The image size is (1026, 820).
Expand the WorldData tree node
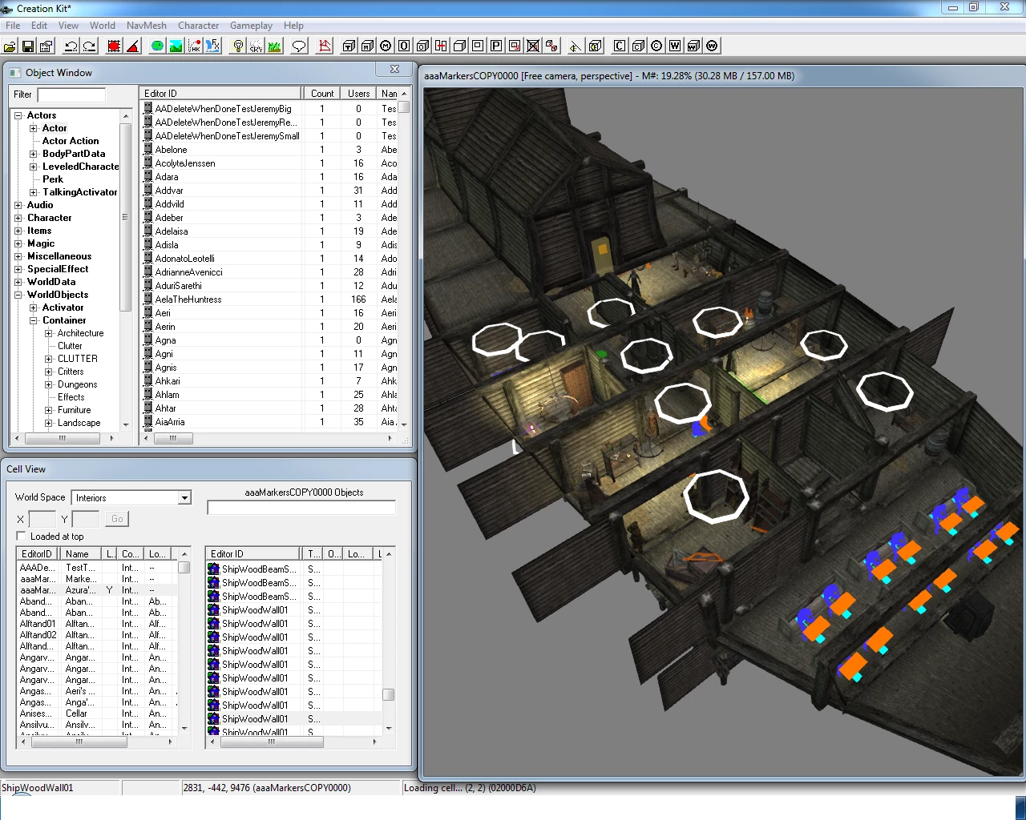pyautogui.click(x=18, y=282)
